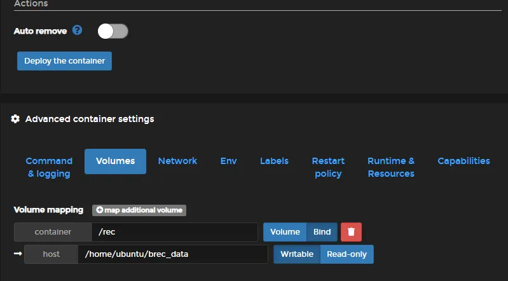Image resolution: width=508 pixels, height=281 pixels.
Task: Choose the Bind mapping type option
Action: (322, 232)
